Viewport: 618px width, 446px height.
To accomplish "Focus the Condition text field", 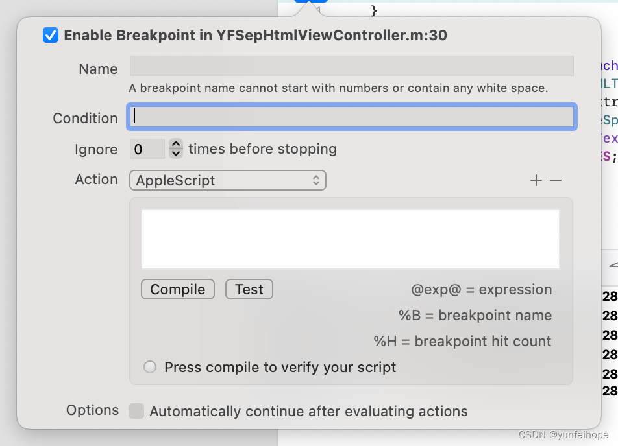I will point(352,117).
